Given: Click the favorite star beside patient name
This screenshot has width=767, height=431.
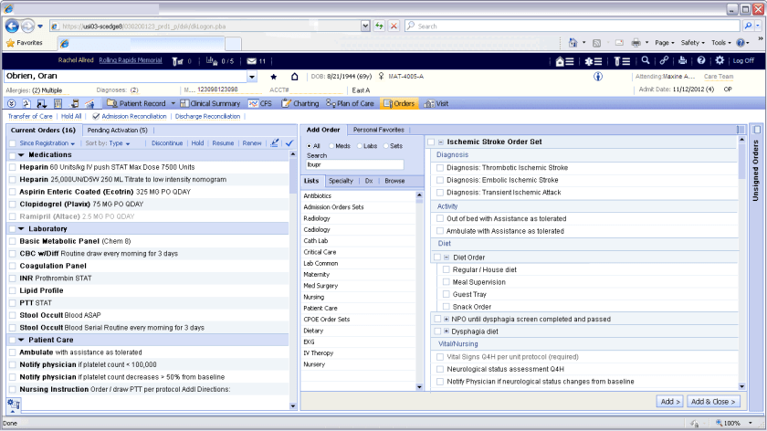Looking at the screenshot, I should click(274, 77).
